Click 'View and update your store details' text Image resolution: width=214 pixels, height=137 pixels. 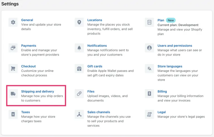(41, 27)
